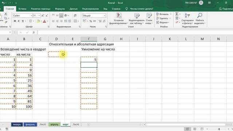Click the Clear eraser icon
Viewport: 233px width, 131px height.
[x=177, y=22]
